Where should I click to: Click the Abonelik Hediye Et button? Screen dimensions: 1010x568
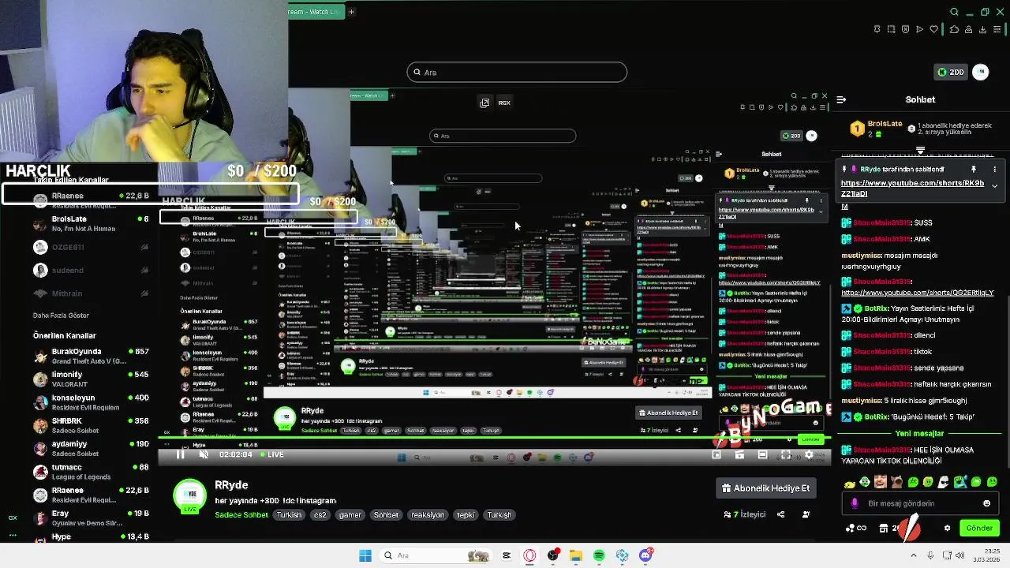click(x=765, y=488)
